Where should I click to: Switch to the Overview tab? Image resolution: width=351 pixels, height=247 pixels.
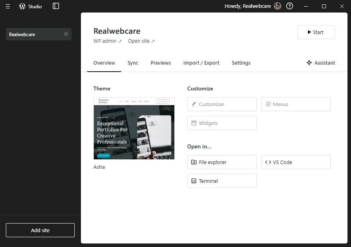[x=104, y=63]
